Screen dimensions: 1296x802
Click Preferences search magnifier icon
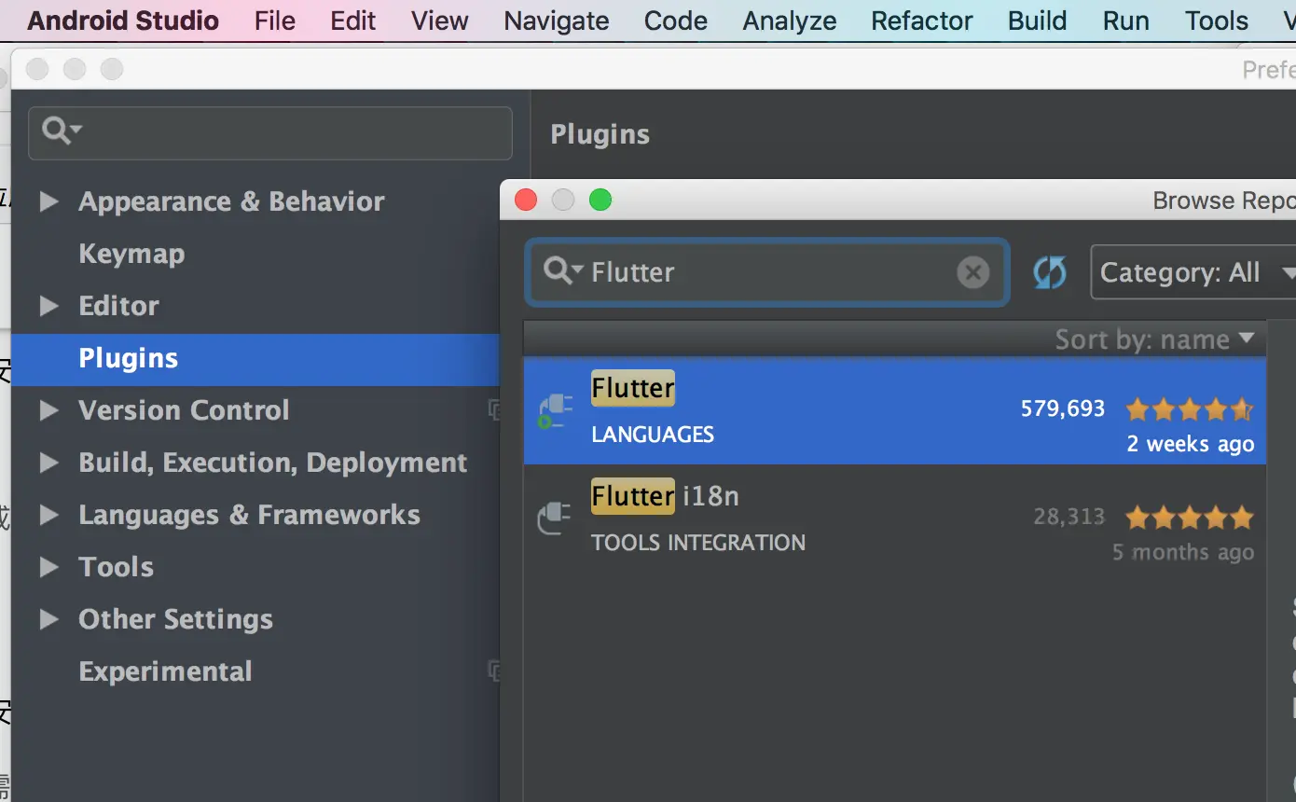pyautogui.click(x=62, y=131)
